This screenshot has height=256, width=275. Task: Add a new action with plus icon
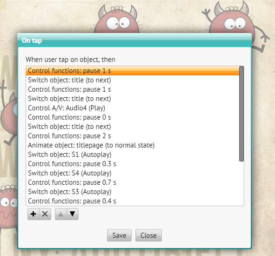click(34, 214)
